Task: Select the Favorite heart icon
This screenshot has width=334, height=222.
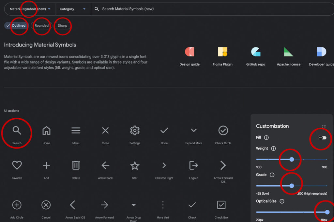Action: click(x=17, y=165)
